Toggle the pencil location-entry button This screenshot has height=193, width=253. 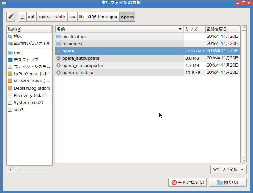click(11, 17)
